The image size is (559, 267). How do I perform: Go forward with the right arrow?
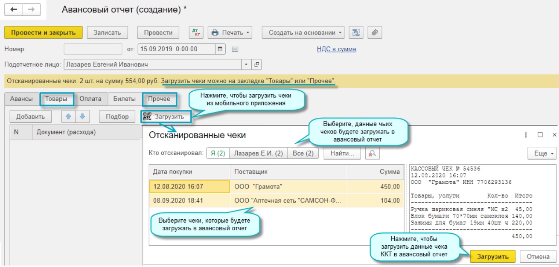point(31,9)
